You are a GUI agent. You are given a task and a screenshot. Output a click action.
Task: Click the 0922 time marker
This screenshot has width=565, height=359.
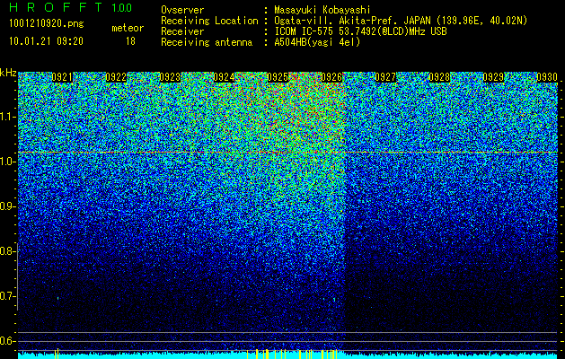(116, 77)
